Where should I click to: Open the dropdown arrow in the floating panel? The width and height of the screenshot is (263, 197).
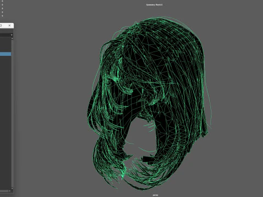coord(12,35)
